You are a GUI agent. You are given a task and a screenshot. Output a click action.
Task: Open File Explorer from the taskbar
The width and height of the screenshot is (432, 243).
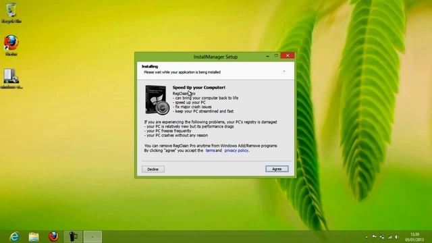(34, 237)
